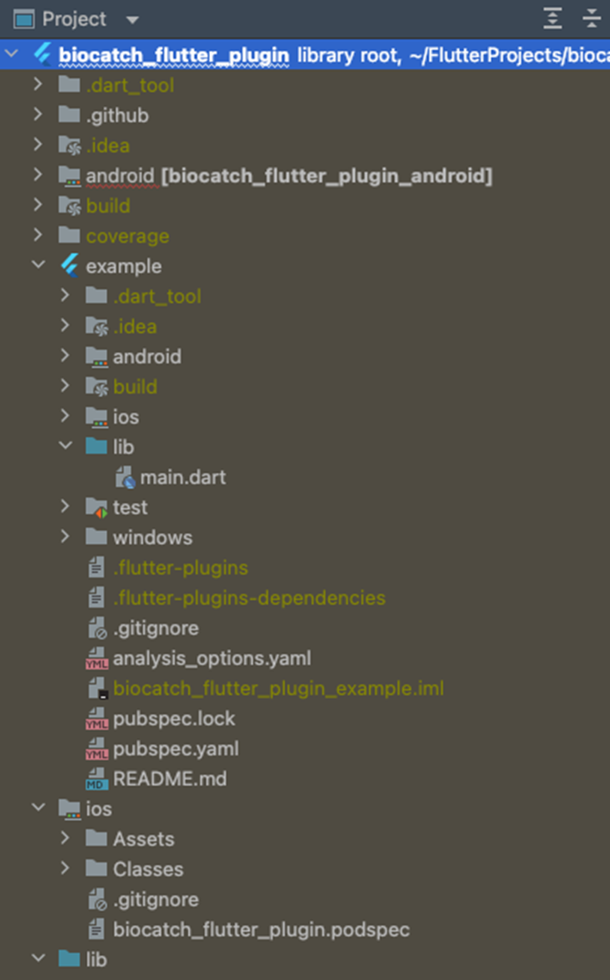The image size is (610, 980).
Task: Click the Flutter icon beside example module
Action: point(70,266)
